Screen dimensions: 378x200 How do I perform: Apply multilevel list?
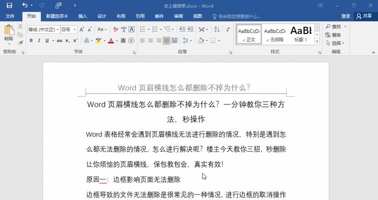pos(167,29)
